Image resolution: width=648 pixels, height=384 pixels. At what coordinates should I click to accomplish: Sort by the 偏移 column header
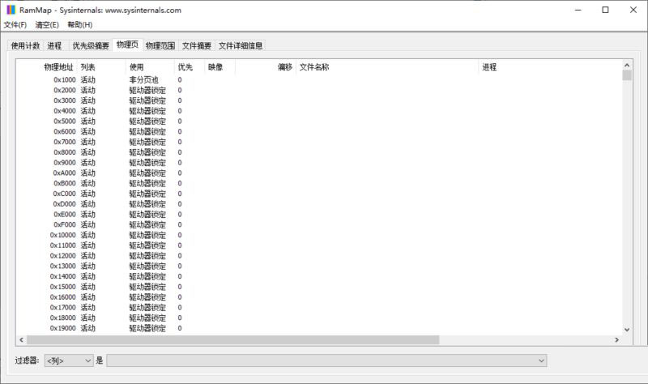click(x=266, y=67)
